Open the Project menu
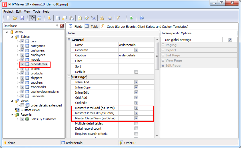 click(8, 11)
